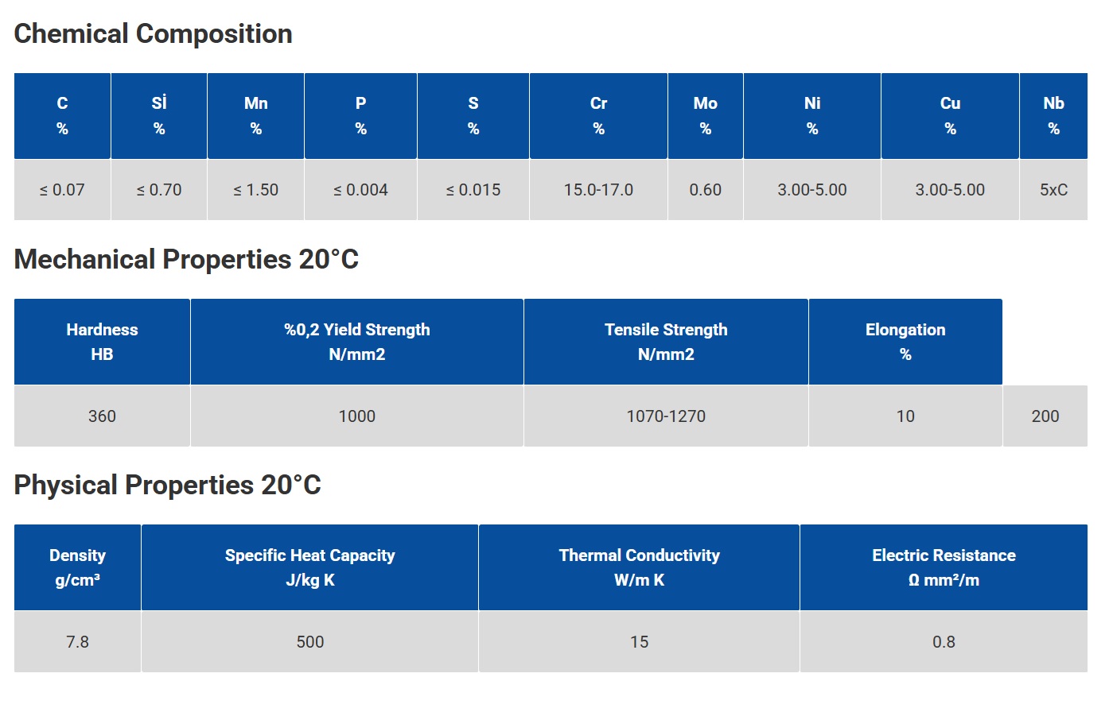Select the 200 value cell
The image size is (1109, 712).
[1045, 416]
